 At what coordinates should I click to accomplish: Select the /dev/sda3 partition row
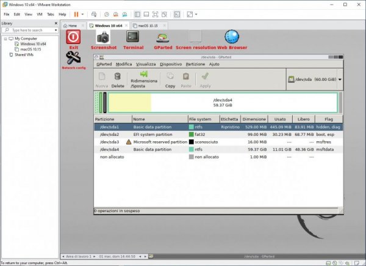218,142
